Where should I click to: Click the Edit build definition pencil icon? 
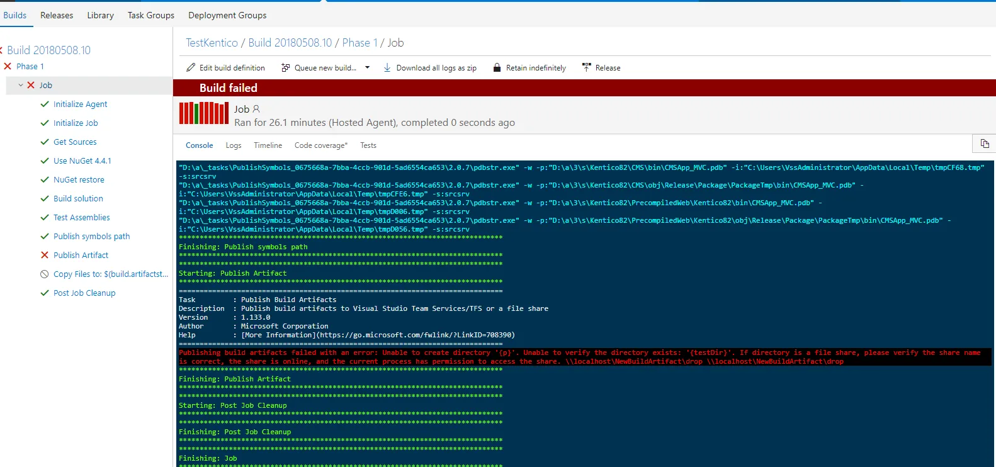click(191, 67)
